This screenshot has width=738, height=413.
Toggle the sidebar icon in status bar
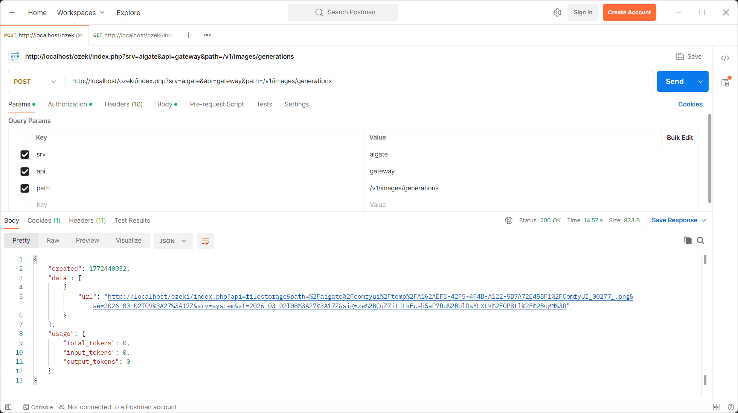click(x=8, y=407)
